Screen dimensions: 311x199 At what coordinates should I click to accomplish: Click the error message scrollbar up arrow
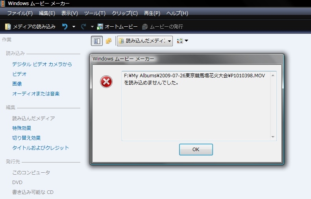(273, 75)
